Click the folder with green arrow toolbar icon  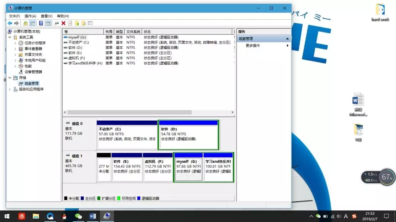pos(77,23)
